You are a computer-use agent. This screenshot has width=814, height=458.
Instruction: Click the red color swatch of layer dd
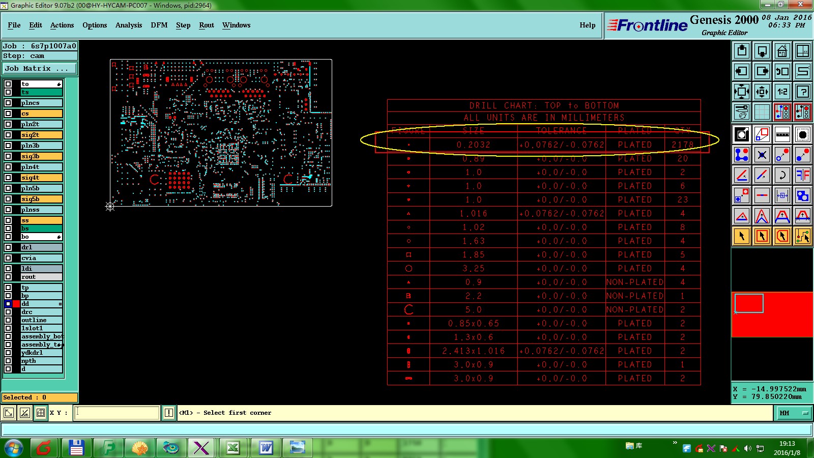click(16, 304)
